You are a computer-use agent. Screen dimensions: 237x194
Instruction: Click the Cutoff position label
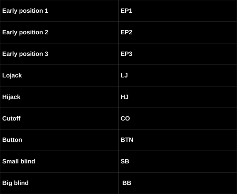(x=11, y=119)
